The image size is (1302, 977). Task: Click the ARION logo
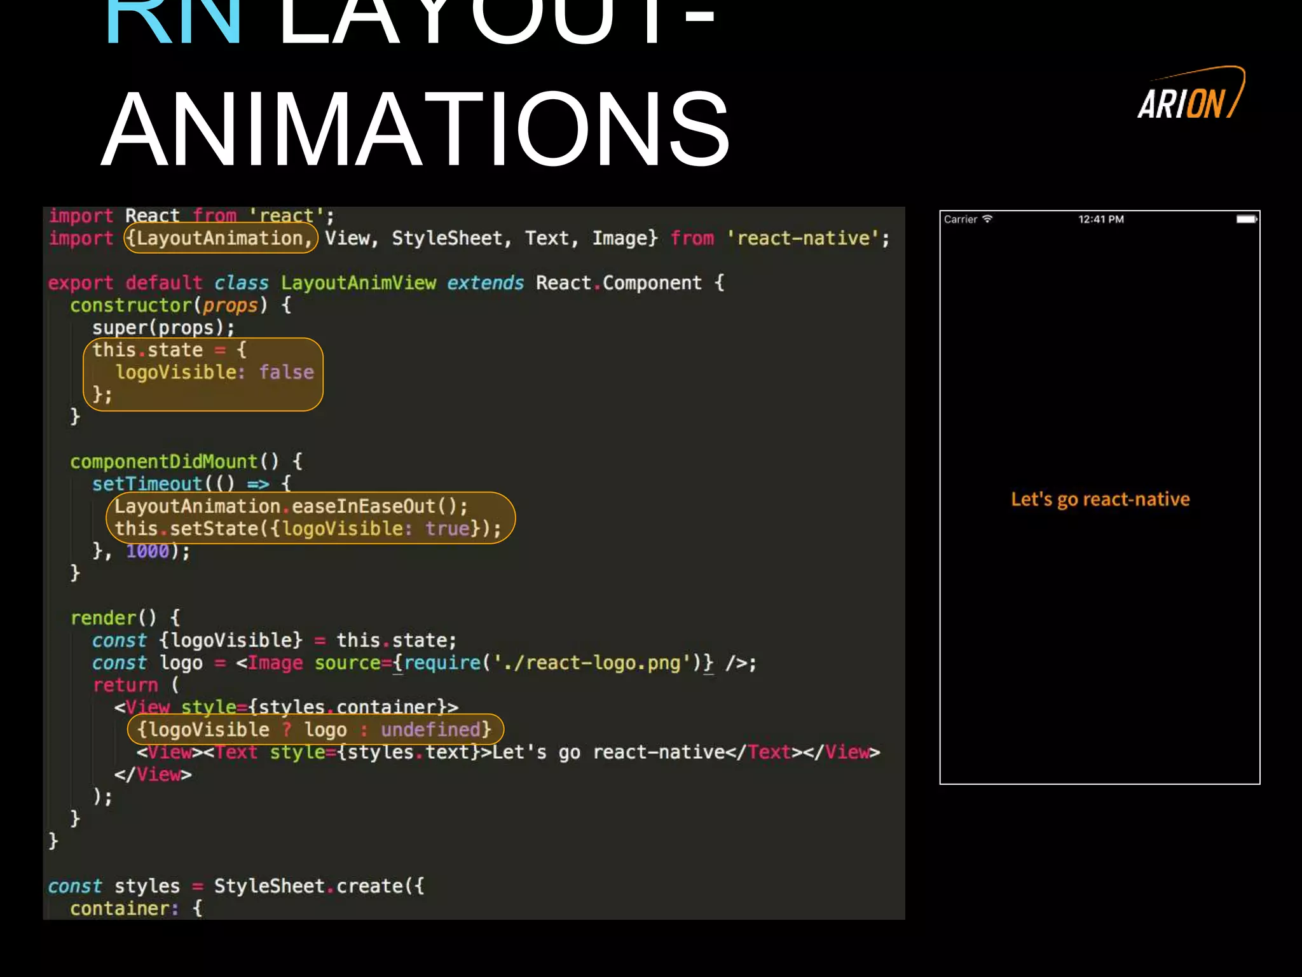[x=1191, y=93]
